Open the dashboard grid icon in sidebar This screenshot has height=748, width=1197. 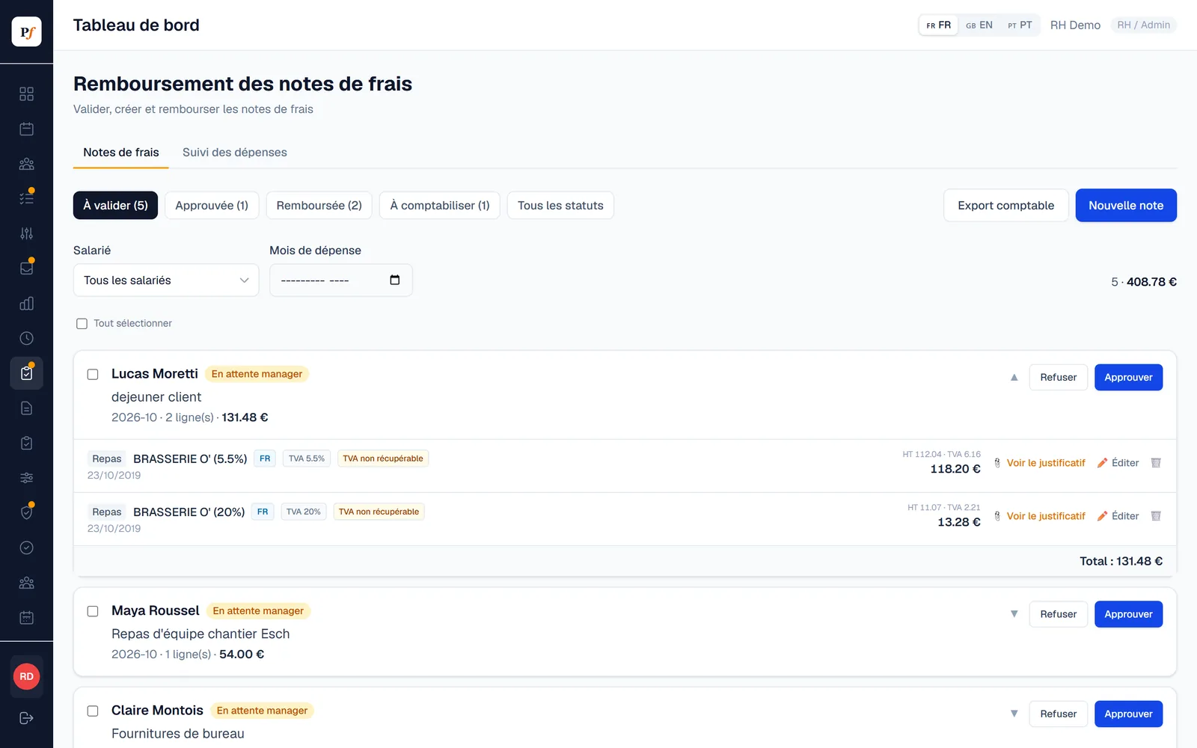click(x=26, y=94)
